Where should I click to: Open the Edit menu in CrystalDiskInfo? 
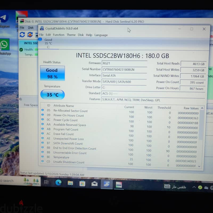point(48,35)
